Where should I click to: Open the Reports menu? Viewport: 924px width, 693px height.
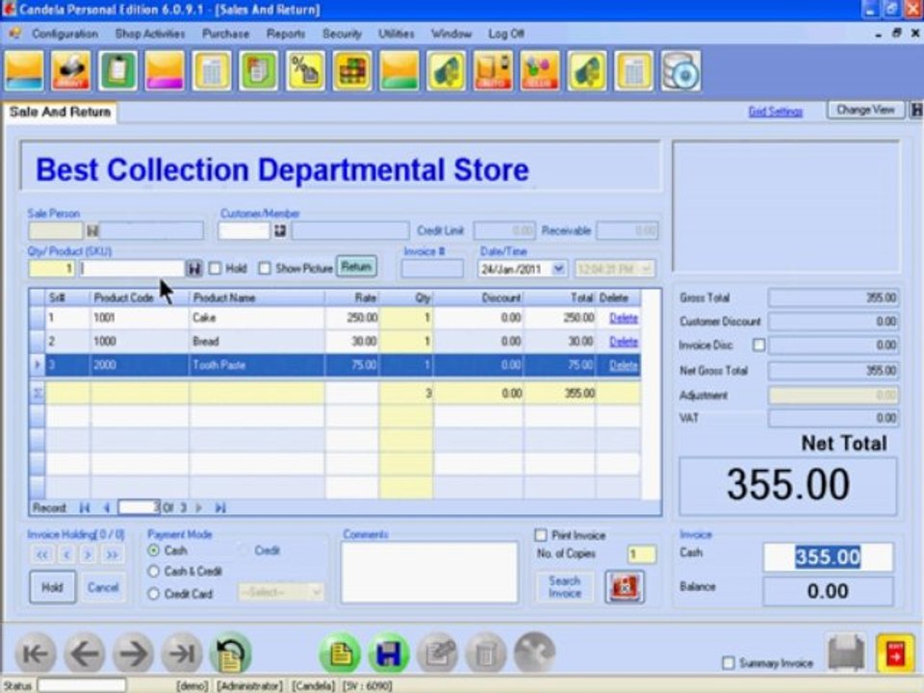click(x=286, y=34)
